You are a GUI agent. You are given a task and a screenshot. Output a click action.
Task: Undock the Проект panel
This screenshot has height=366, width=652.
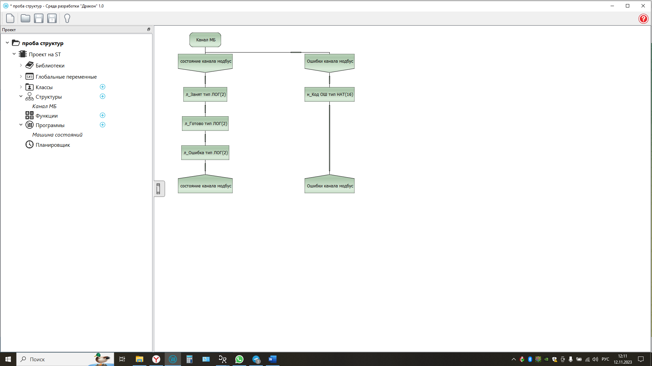[148, 29]
